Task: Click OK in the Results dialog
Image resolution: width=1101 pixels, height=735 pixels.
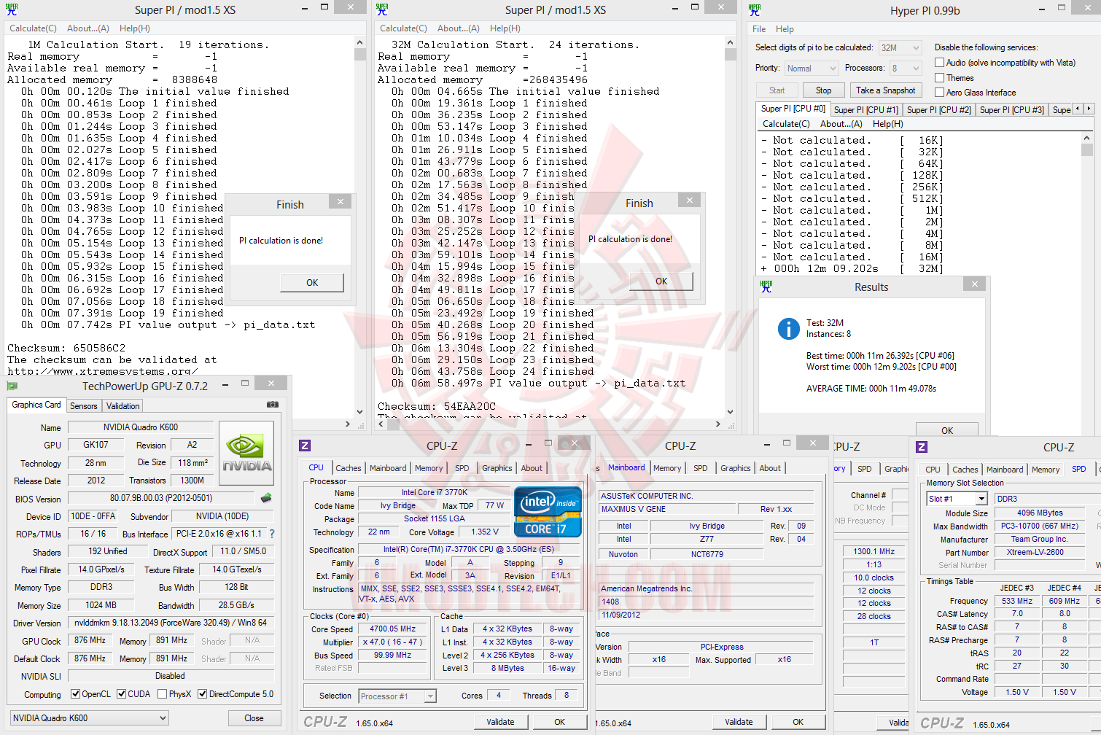Action: pos(947,430)
